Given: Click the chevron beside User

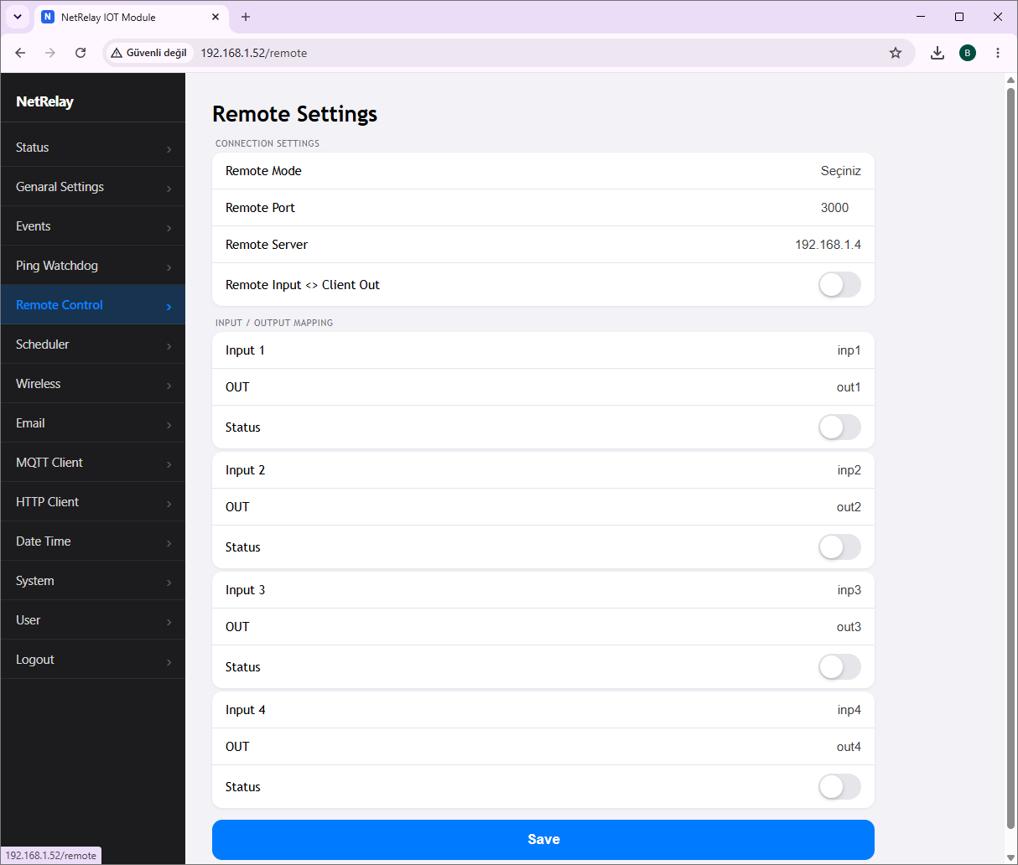Looking at the screenshot, I should [x=169, y=622].
